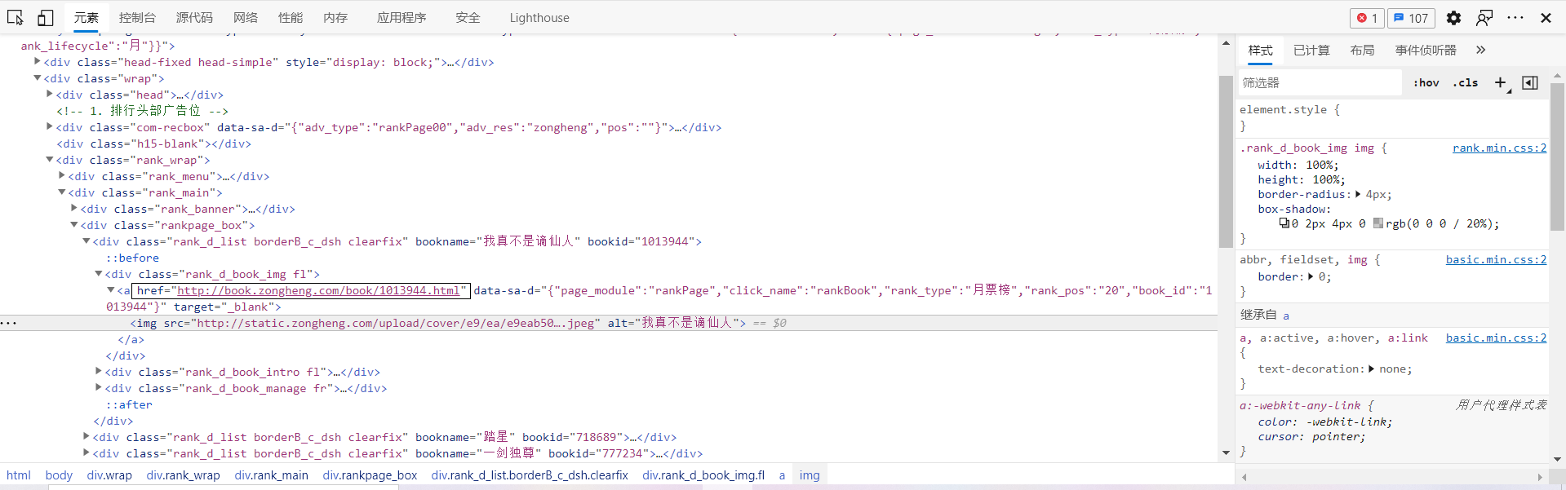
Task: Expand the head-fixed head-simple div
Action: coord(37,61)
